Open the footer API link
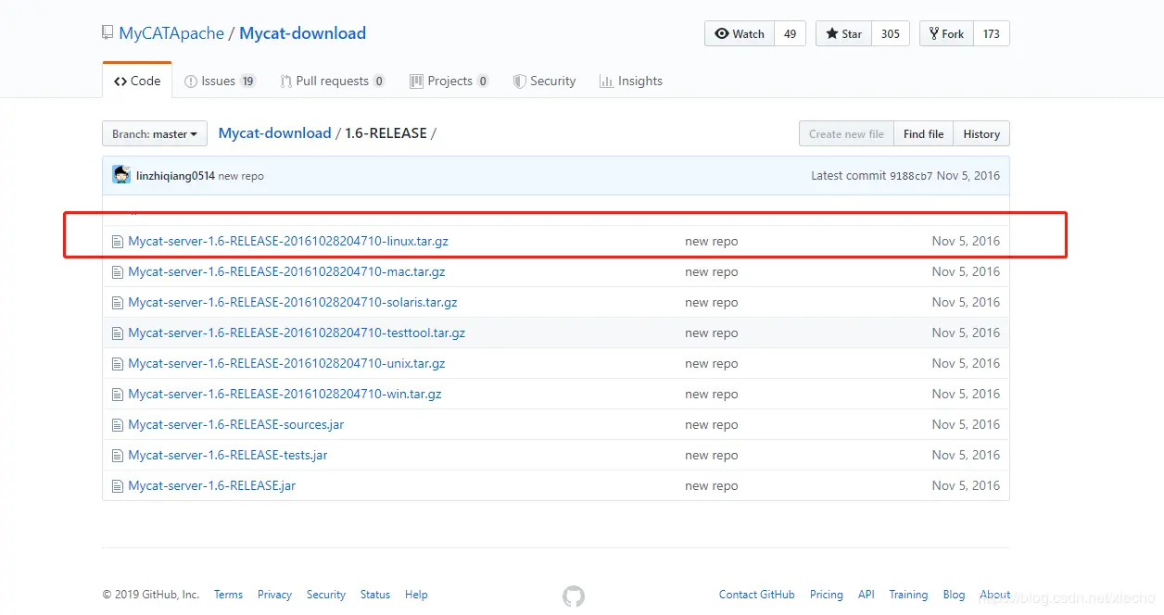 tap(867, 595)
